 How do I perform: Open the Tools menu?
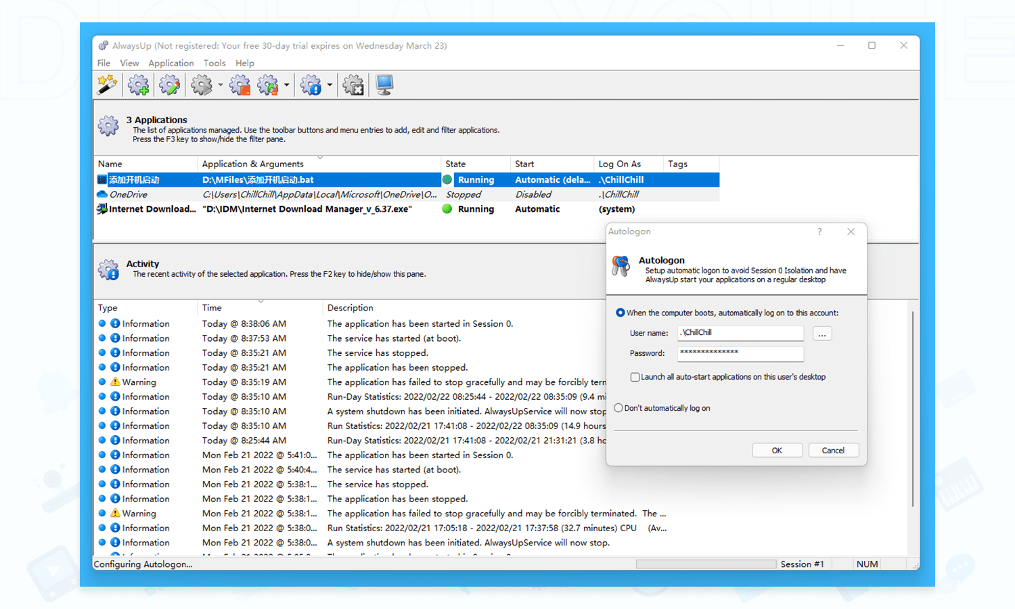pos(215,63)
